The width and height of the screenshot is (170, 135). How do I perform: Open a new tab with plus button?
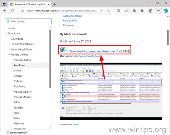55,4
